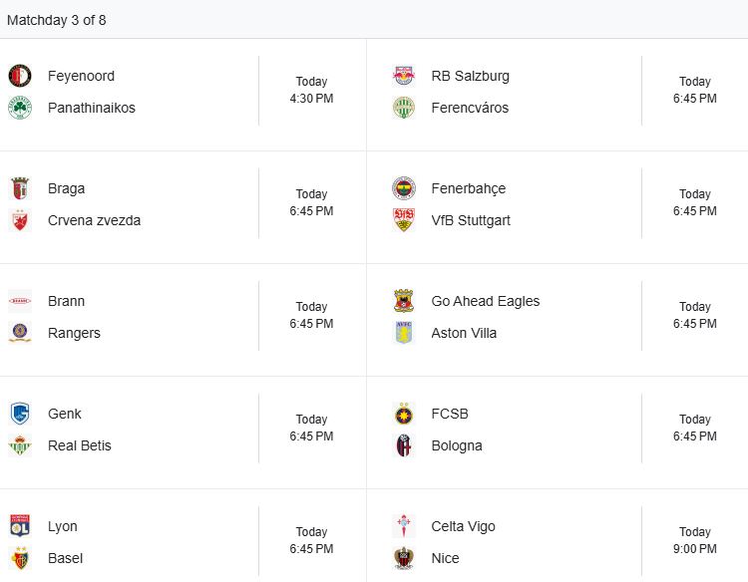Click the Nice team name
The height and width of the screenshot is (582, 748).
[x=445, y=558]
